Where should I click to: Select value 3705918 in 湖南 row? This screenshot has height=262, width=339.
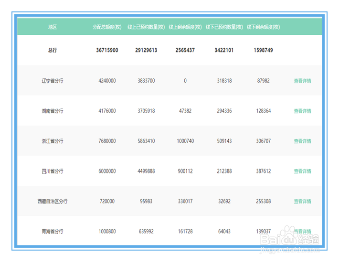tap(146, 111)
